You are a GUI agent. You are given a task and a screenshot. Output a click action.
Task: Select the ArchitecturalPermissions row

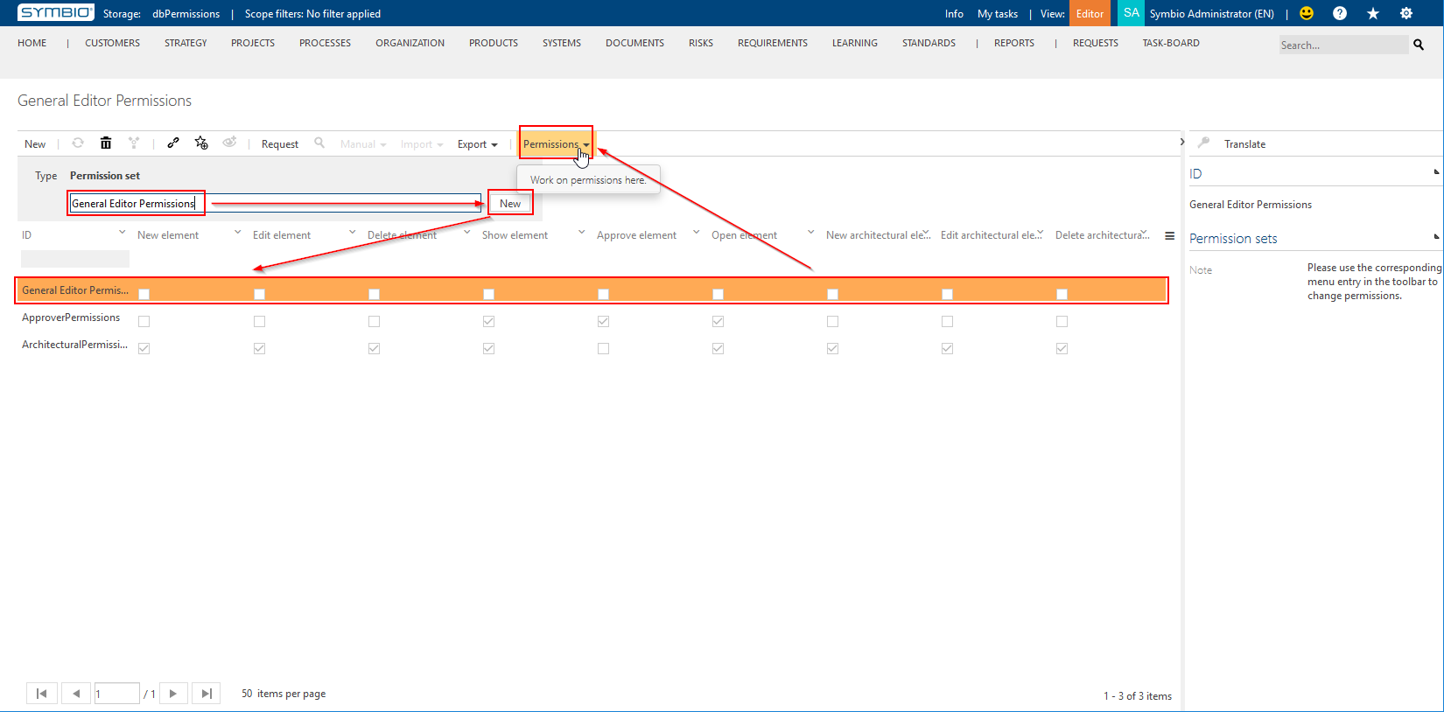pos(591,345)
